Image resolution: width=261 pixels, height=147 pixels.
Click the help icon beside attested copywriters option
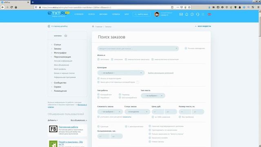click(x=137, y=82)
